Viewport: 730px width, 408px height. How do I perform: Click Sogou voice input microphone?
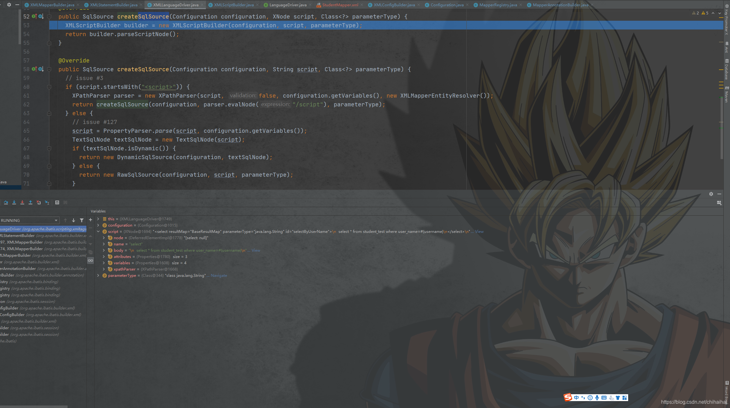[597, 398]
